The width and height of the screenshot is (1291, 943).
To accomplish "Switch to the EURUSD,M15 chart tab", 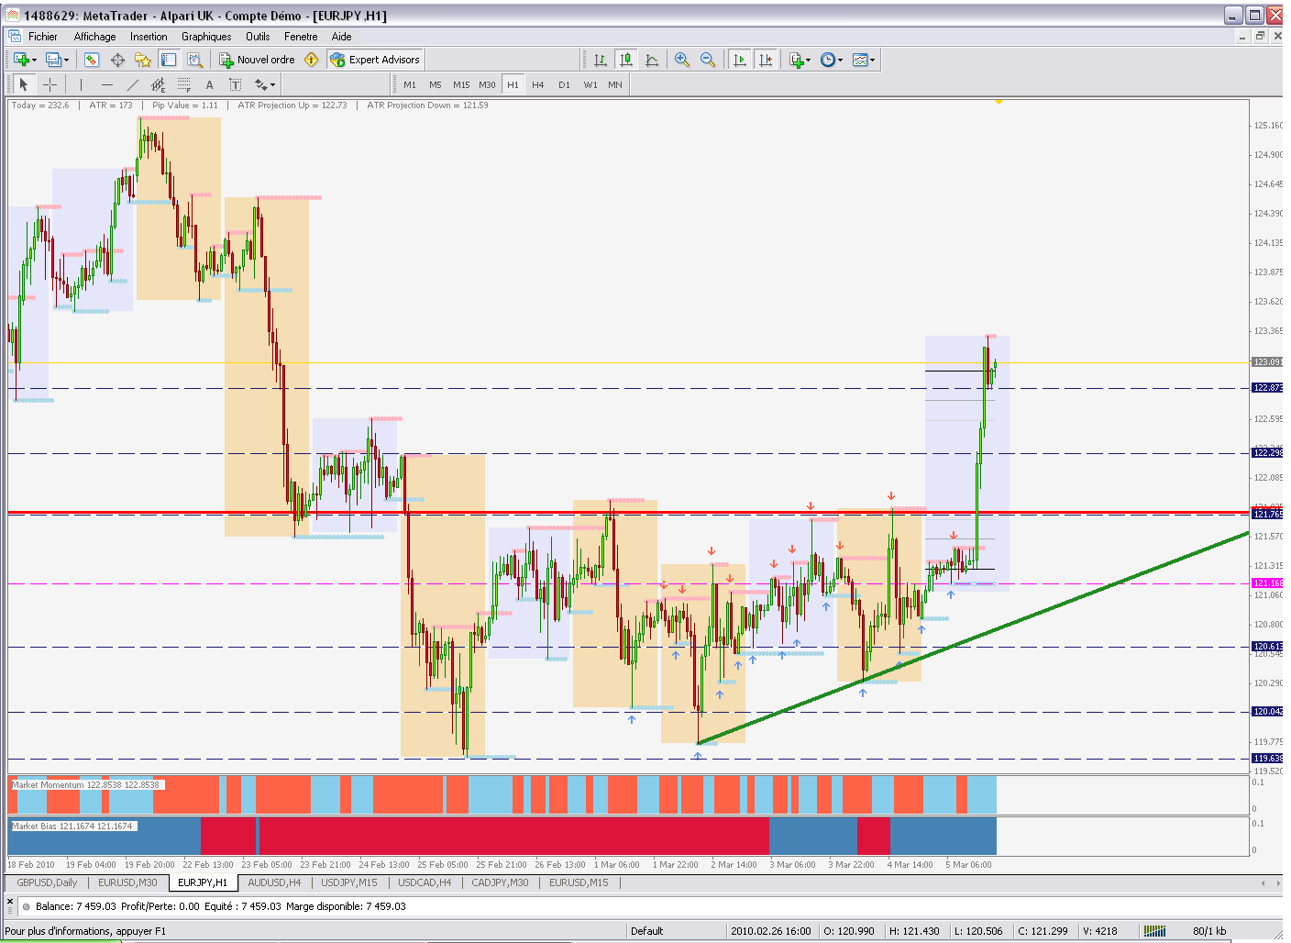I will (579, 882).
